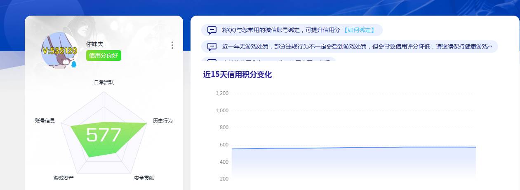
Task: Select the 账号信息 radar axis label
Action: [45, 121]
